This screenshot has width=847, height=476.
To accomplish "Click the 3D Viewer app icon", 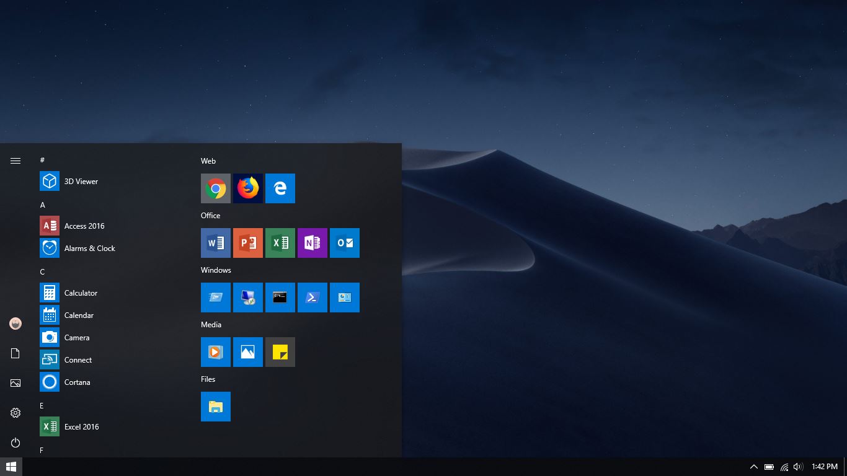I will 50,181.
